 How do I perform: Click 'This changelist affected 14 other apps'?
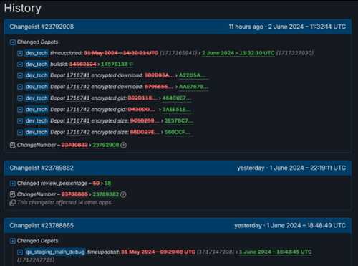64,203
